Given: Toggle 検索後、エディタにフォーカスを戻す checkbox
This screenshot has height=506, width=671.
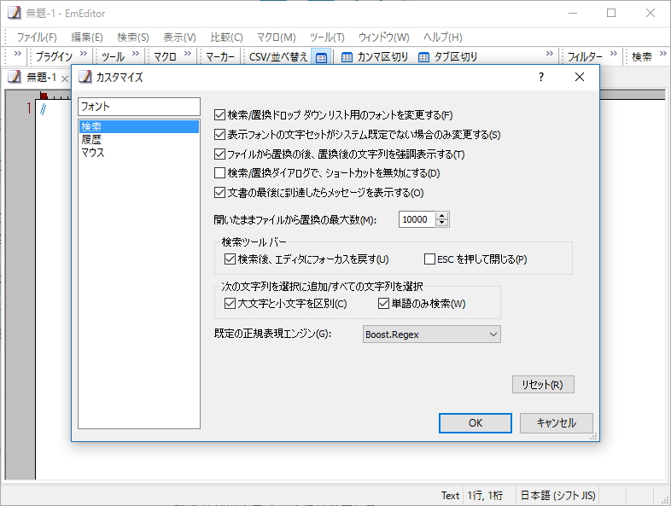Looking at the screenshot, I should [230, 259].
